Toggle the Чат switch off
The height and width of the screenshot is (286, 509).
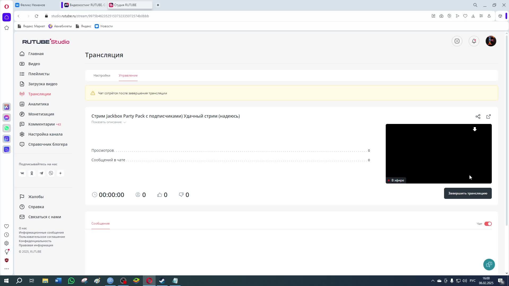click(x=488, y=224)
